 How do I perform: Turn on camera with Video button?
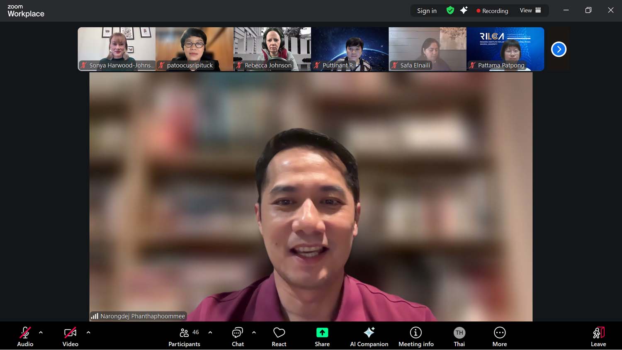[70, 336]
